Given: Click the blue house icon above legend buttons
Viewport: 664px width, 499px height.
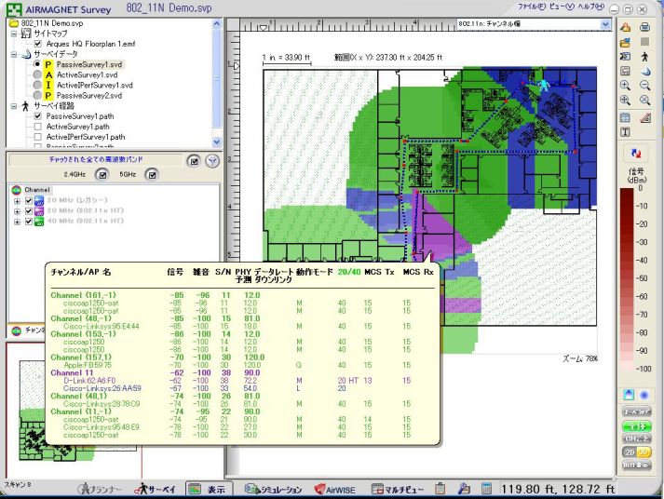Looking at the screenshot, I should tap(629, 395).
